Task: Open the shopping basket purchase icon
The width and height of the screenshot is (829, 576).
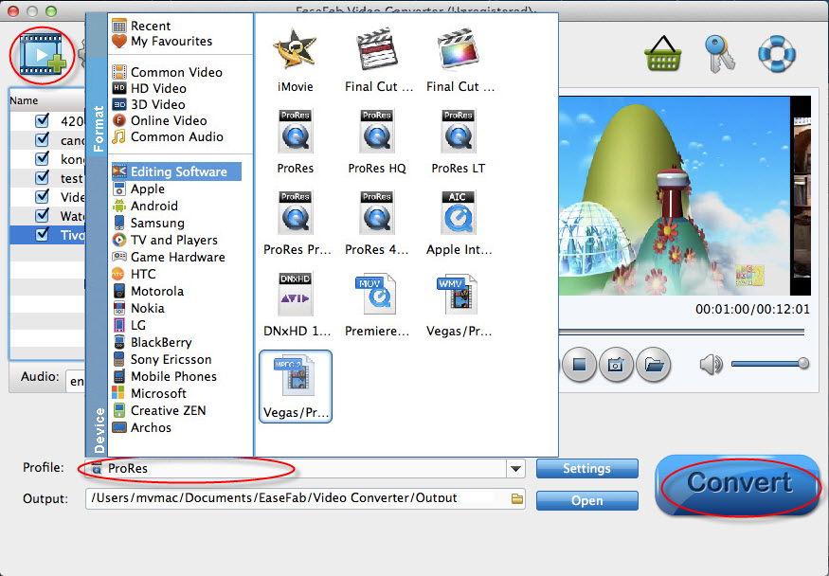Action: 662,53
